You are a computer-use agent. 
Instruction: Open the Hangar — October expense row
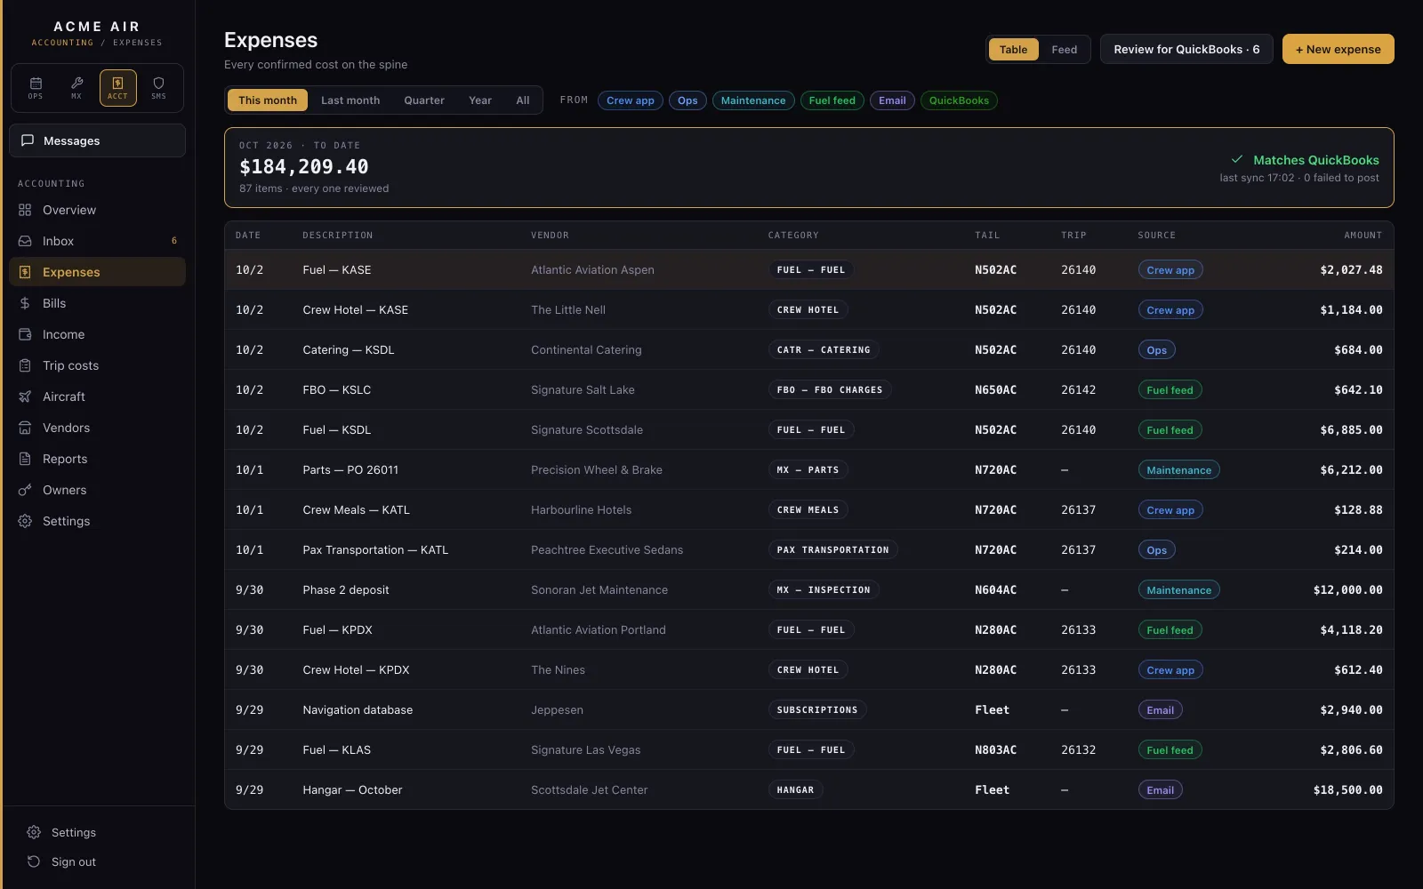pyautogui.click(x=808, y=789)
